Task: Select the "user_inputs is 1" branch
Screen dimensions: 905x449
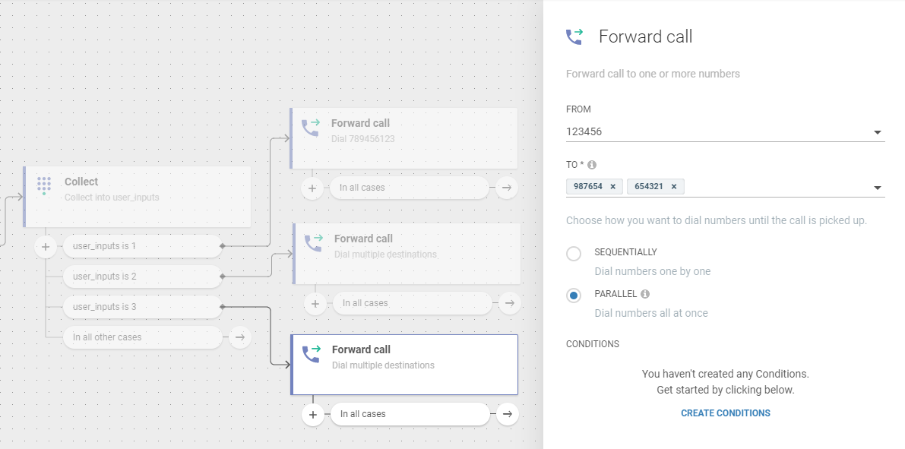Action: pyautogui.click(x=141, y=246)
